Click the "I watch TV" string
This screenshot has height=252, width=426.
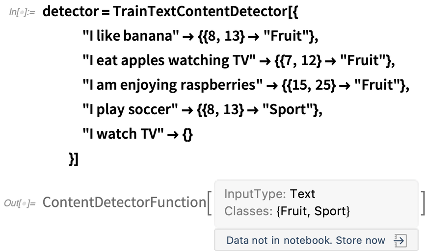tap(122, 134)
